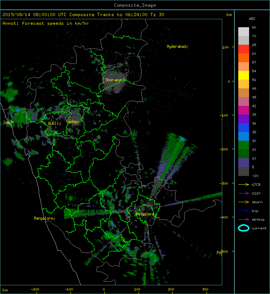The image size is (270, 294).
Task: Select the Mangalore city label
Action: 44,218
